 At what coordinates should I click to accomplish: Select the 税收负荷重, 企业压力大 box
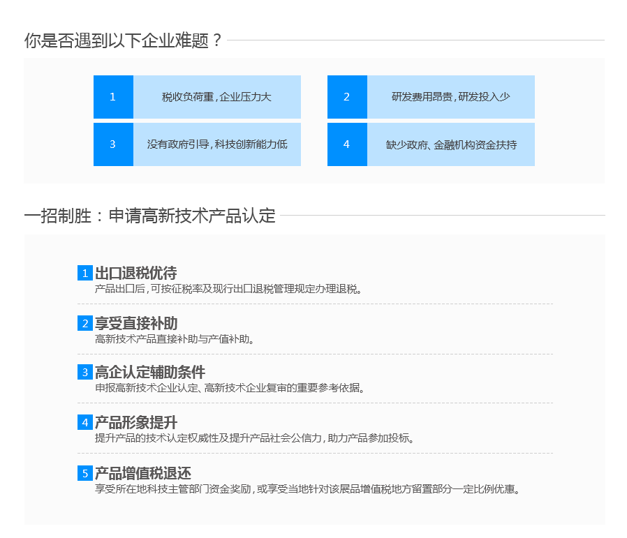(216, 97)
